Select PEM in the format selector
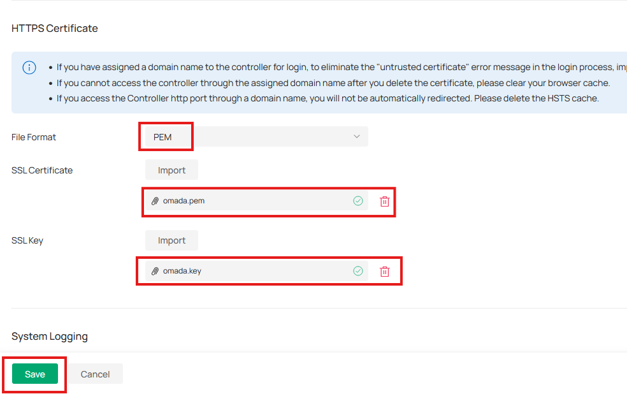The image size is (627, 394). 166,136
